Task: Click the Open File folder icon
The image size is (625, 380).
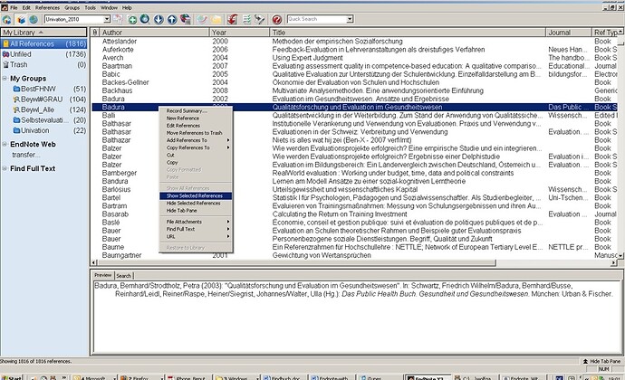Action: [216, 19]
